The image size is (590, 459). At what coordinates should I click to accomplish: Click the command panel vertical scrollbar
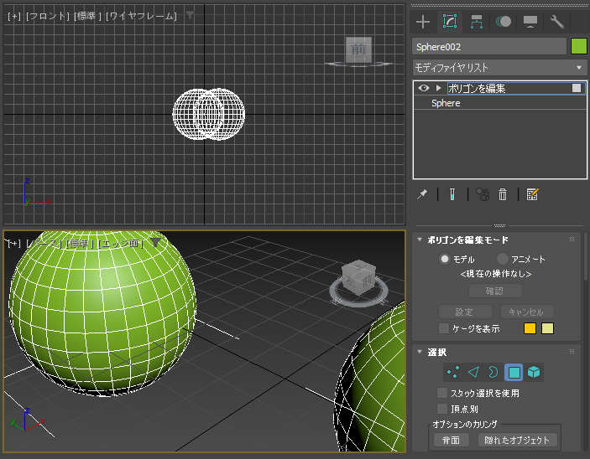click(x=586, y=256)
